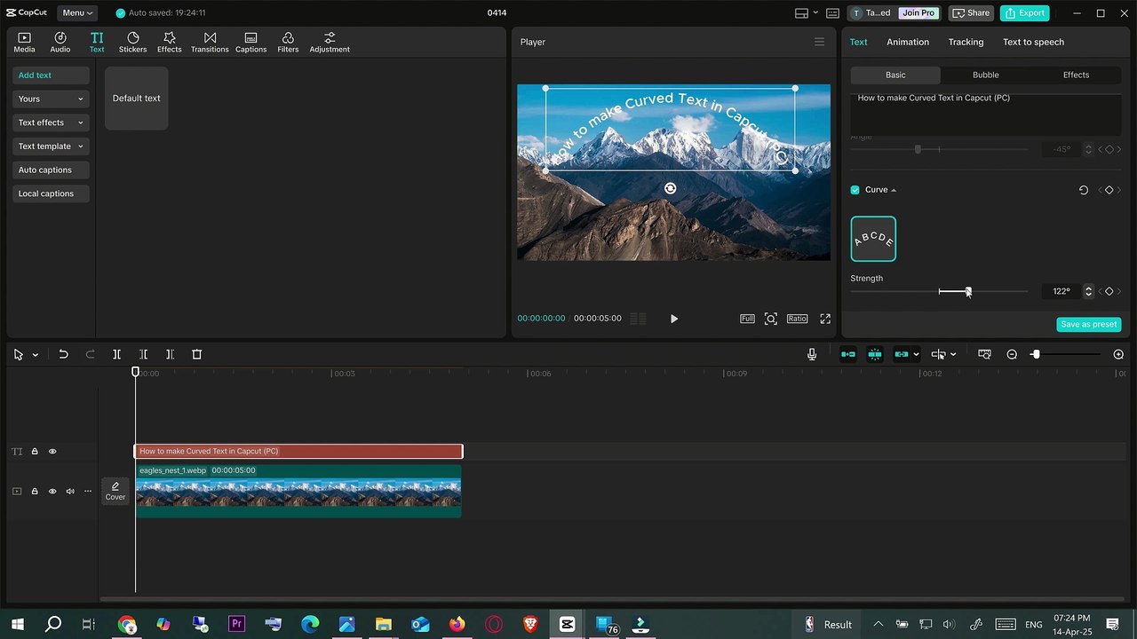Select the Basic tab

(x=895, y=75)
